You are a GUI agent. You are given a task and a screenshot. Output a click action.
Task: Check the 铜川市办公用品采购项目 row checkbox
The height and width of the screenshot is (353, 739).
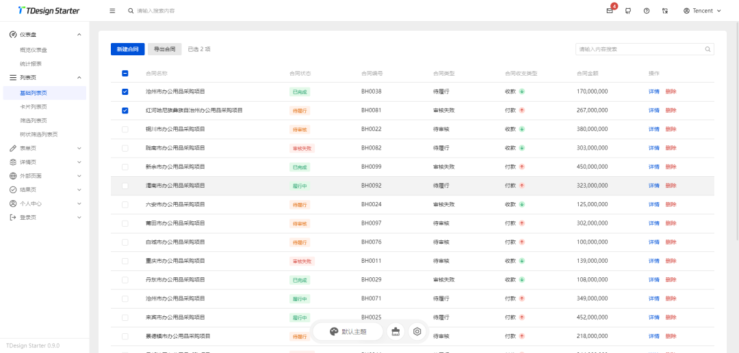(x=125, y=129)
